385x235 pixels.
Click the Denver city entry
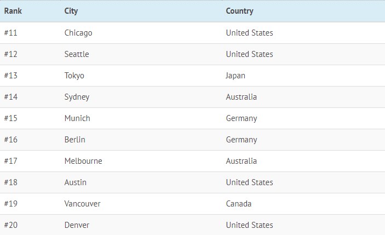point(77,225)
